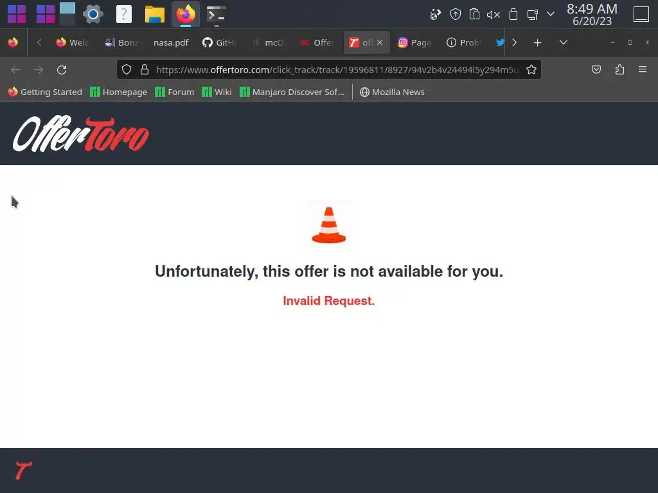Open the application launcher in the taskbar
658x493 pixels.
[x=17, y=14]
